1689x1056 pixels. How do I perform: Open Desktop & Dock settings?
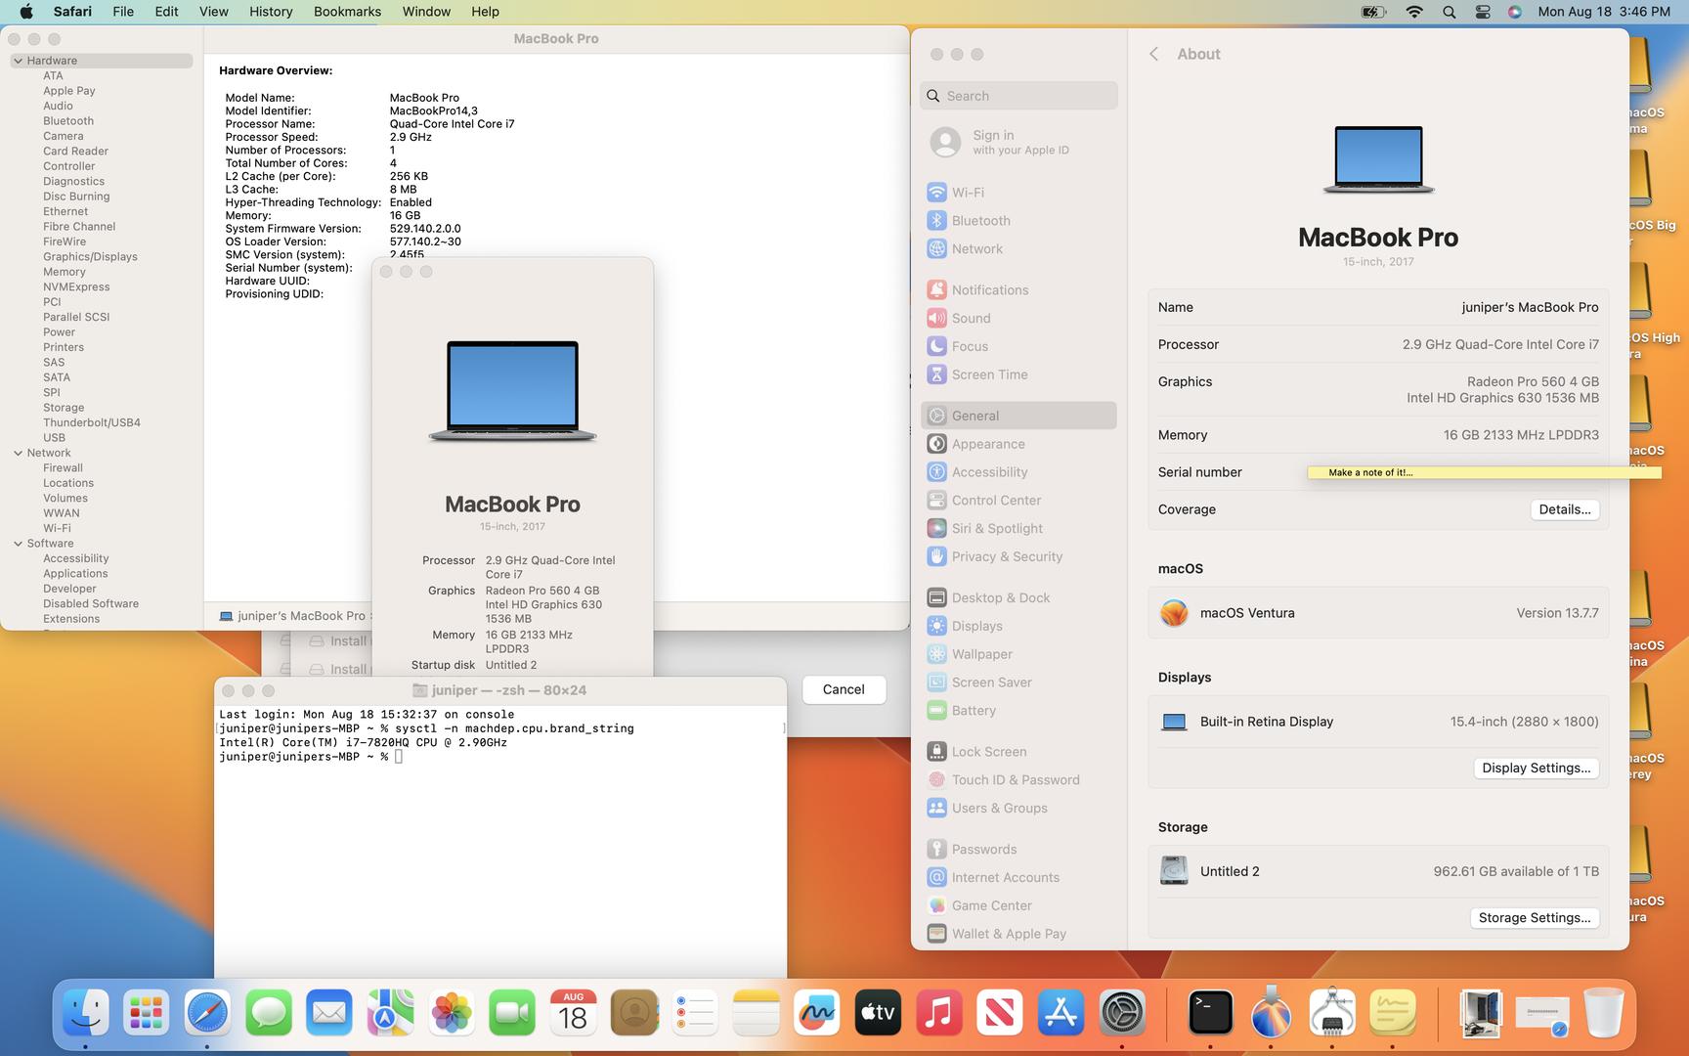[x=1018, y=597]
